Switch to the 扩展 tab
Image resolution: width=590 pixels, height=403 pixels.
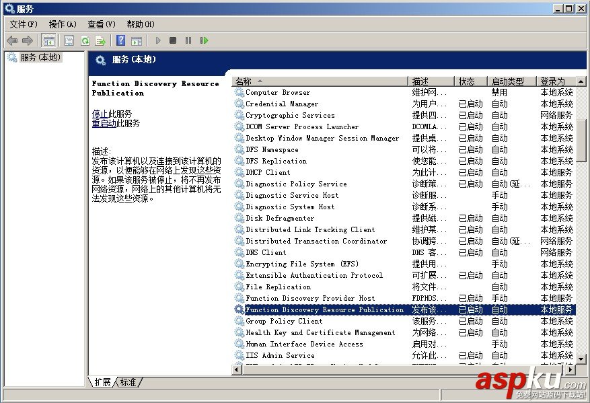[102, 382]
